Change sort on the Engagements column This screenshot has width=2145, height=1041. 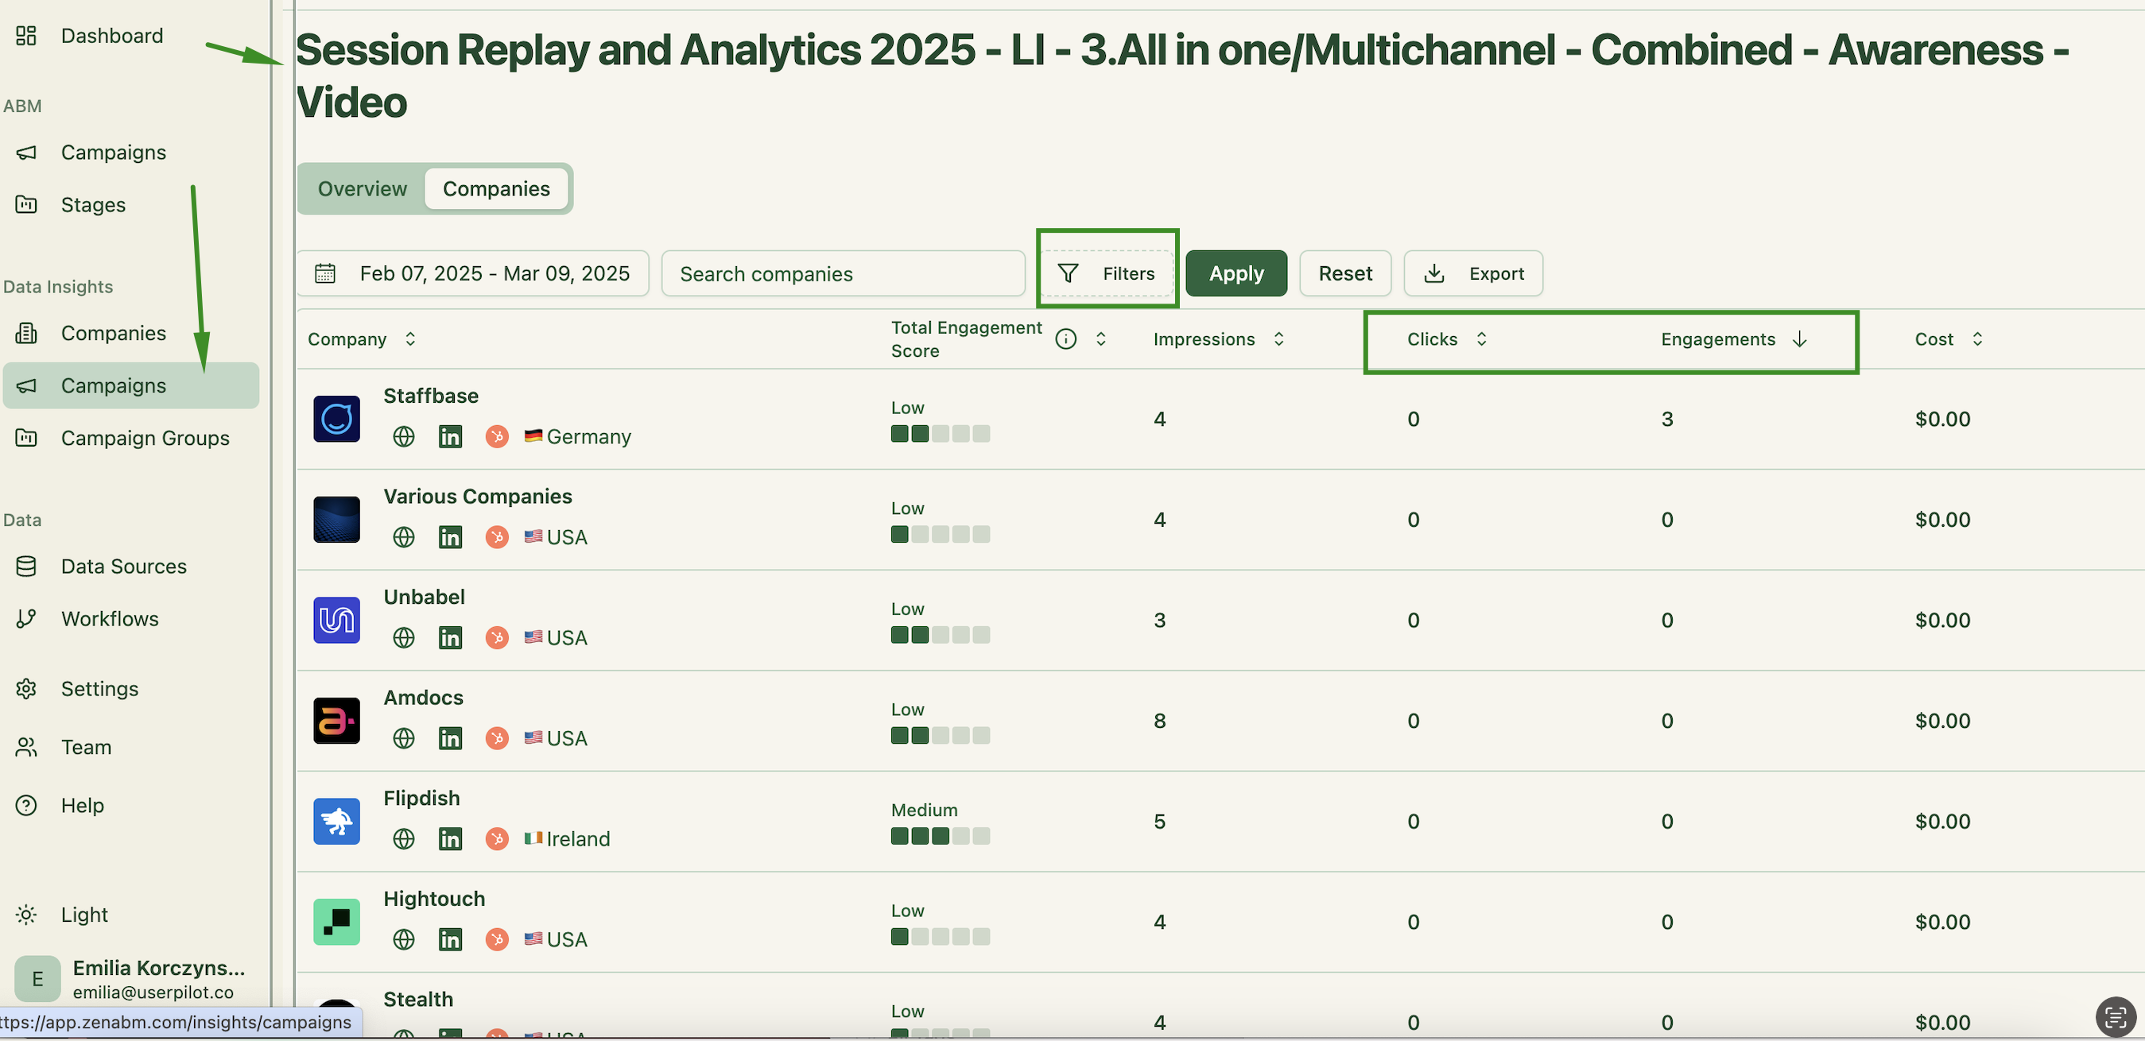(x=1799, y=339)
